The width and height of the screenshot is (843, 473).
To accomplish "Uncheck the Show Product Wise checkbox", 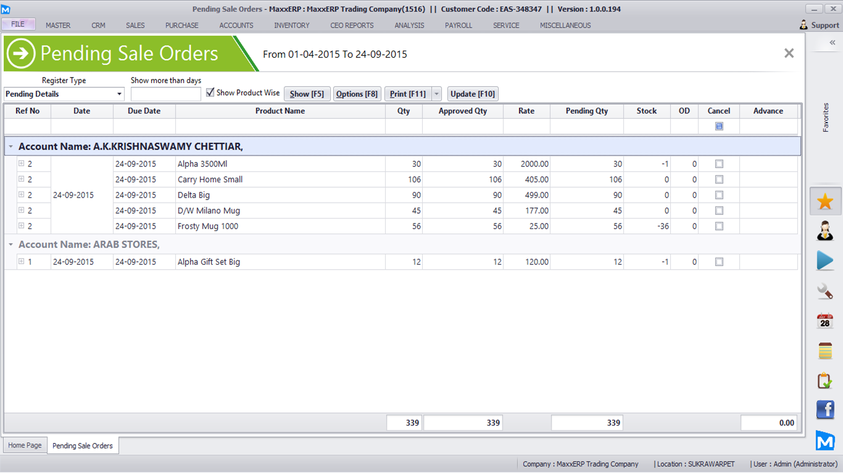I will point(210,92).
